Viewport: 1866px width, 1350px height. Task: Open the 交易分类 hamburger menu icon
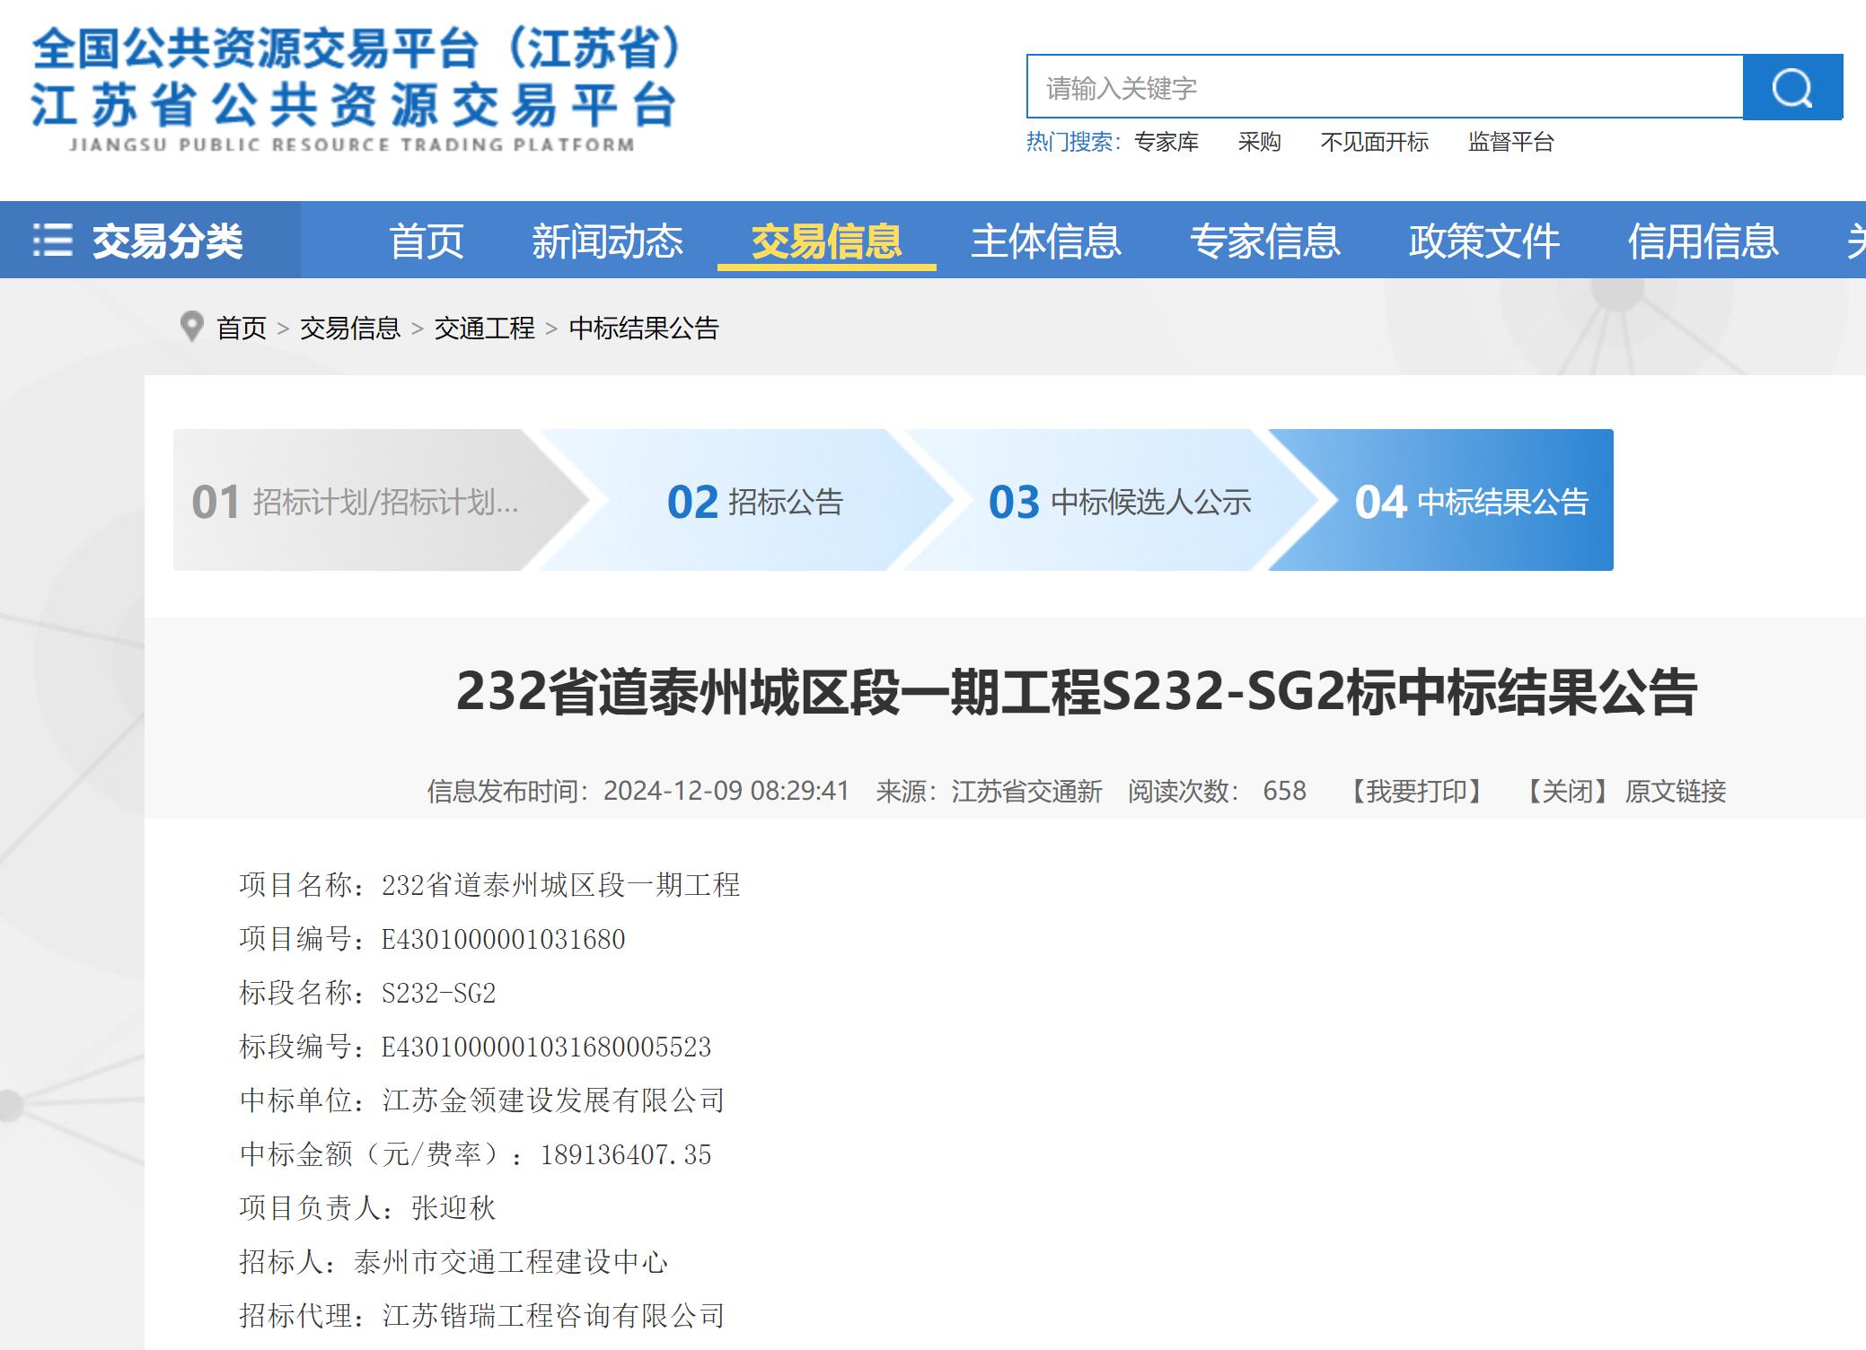coord(52,241)
